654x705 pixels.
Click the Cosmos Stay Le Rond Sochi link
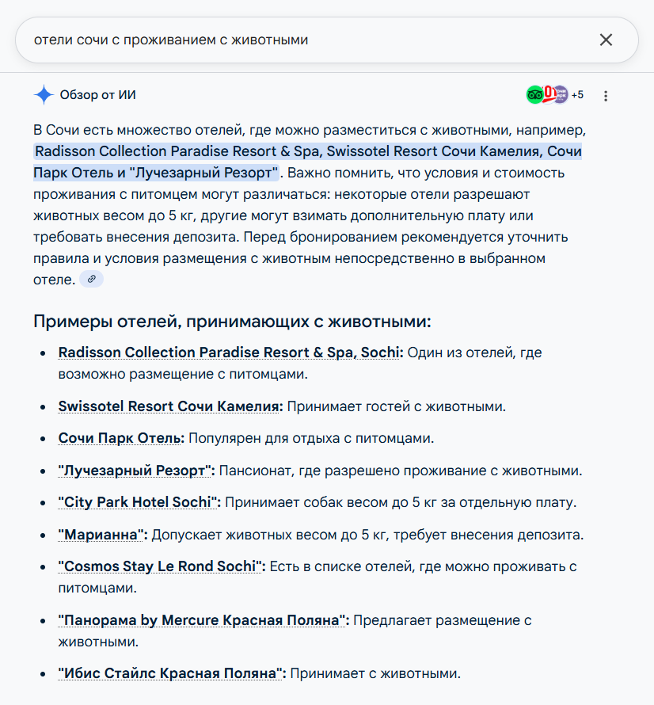[x=158, y=567]
